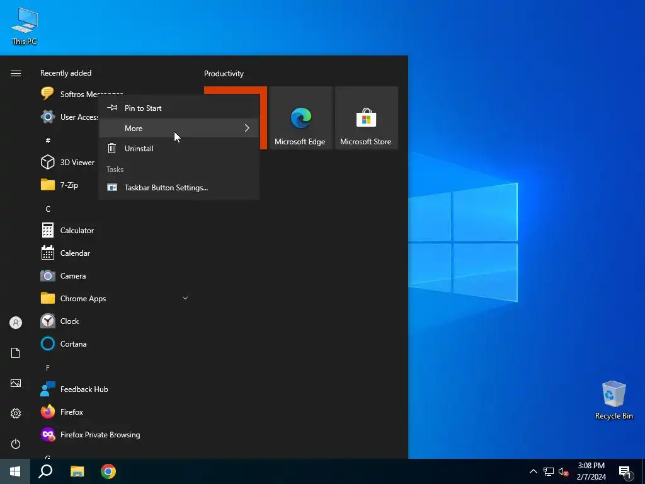
Task: Jump to apps via the # letter header
Action: [x=48, y=141]
